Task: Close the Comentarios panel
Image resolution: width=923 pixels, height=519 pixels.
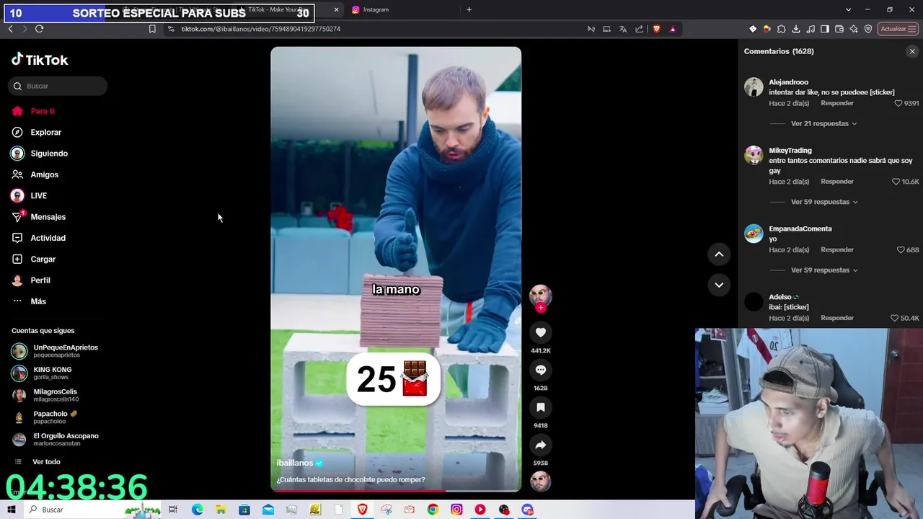Action: pos(912,51)
